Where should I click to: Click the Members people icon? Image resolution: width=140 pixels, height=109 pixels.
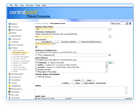[10, 92]
